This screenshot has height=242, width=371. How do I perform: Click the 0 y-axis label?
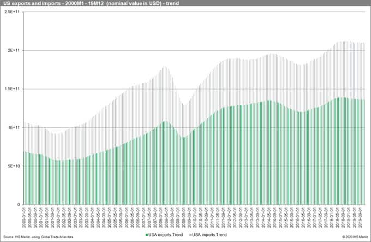(x=18, y=205)
